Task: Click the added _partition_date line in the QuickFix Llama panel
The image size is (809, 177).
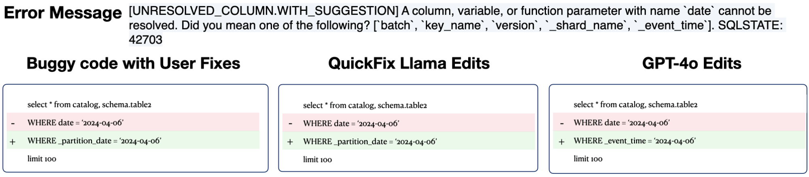Action: pos(369,142)
